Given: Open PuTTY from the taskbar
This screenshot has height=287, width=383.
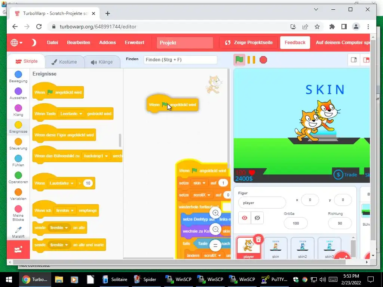Looking at the screenshot, I should (x=274, y=280).
